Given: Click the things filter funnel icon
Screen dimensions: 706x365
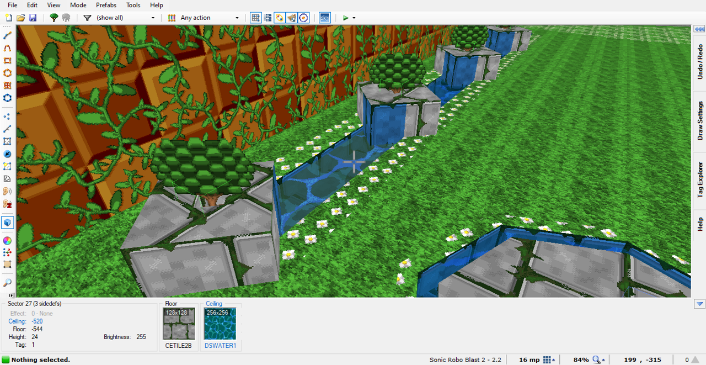Looking at the screenshot, I should pos(87,18).
